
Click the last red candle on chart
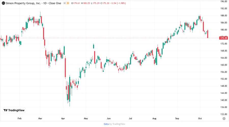pos(208,34)
